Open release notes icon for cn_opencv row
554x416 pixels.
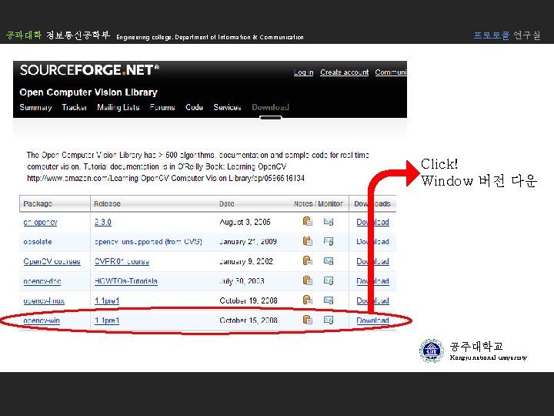tap(307, 221)
